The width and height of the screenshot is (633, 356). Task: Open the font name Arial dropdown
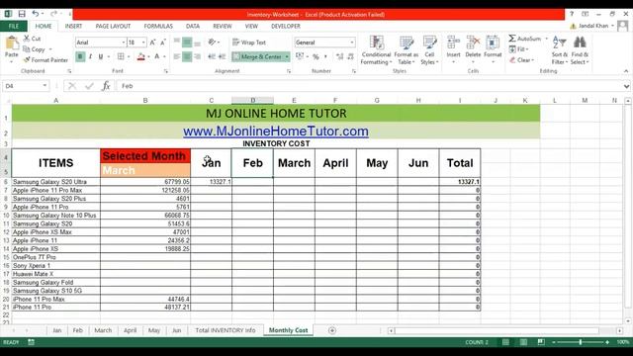pyautogui.click(x=123, y=43)
